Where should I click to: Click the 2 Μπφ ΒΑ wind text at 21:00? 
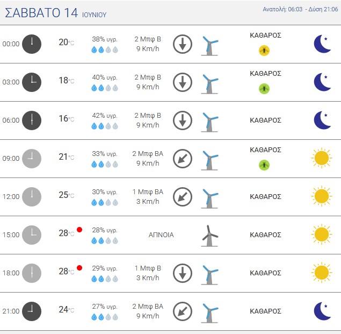point(148,307)
